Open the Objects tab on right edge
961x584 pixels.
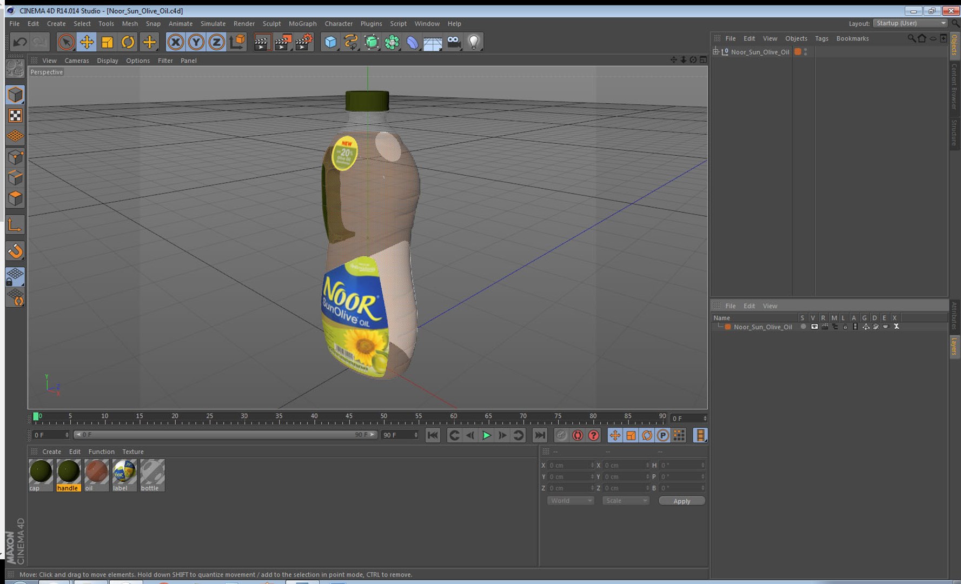click(955, 45)
